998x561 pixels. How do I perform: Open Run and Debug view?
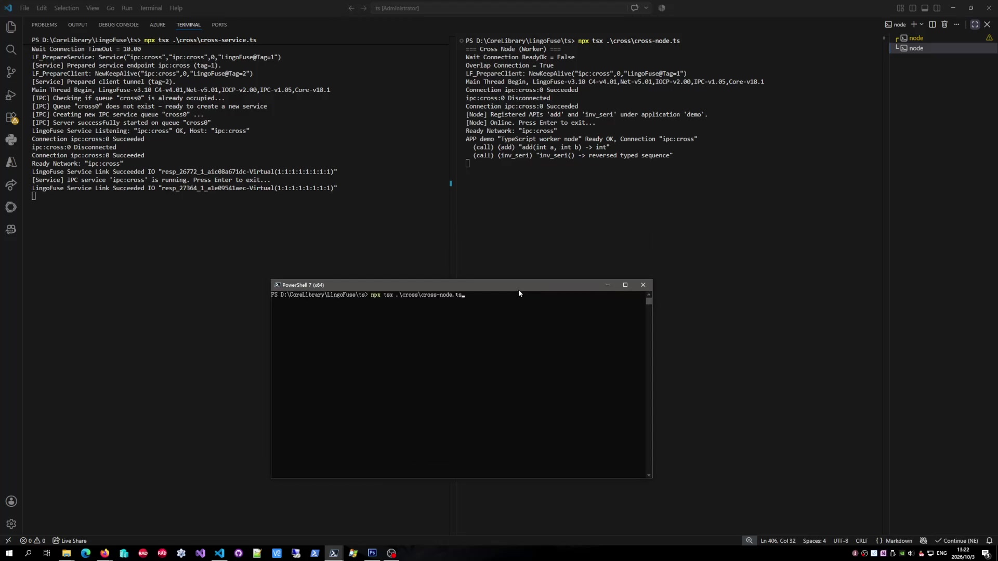(11, 95)
